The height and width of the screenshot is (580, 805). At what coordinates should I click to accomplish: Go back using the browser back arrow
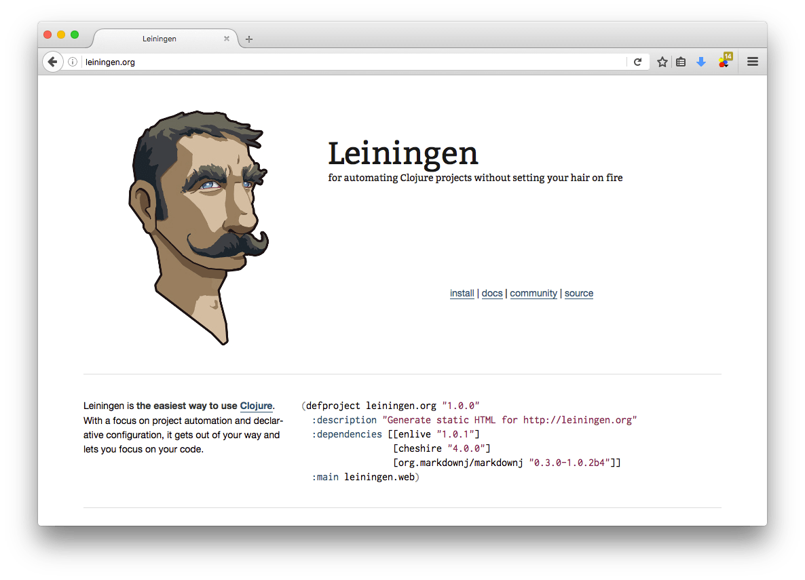pos(52,62)
